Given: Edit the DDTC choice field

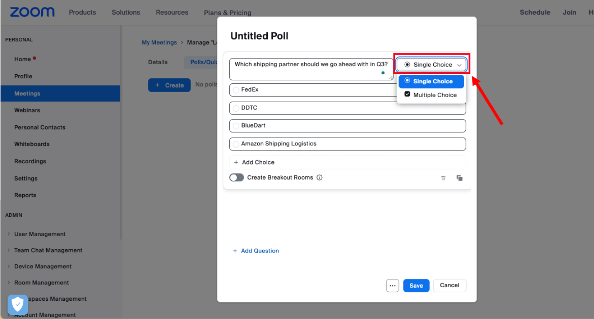Looking at the screenshot, I should 348,108.
